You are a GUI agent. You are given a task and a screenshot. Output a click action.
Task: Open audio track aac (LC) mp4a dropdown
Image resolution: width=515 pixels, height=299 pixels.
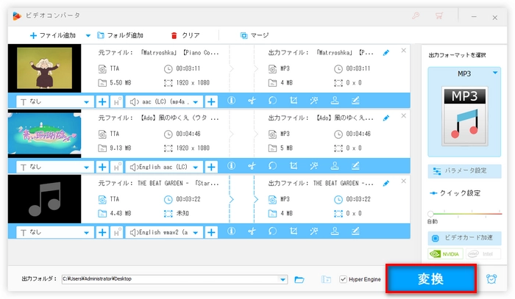tap(164, 101)
